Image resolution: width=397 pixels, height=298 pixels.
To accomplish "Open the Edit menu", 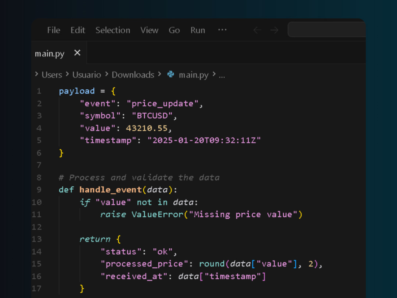I will point(78,30).
